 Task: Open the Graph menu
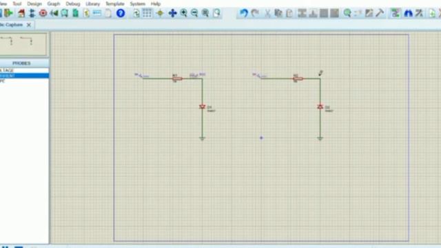54,3
